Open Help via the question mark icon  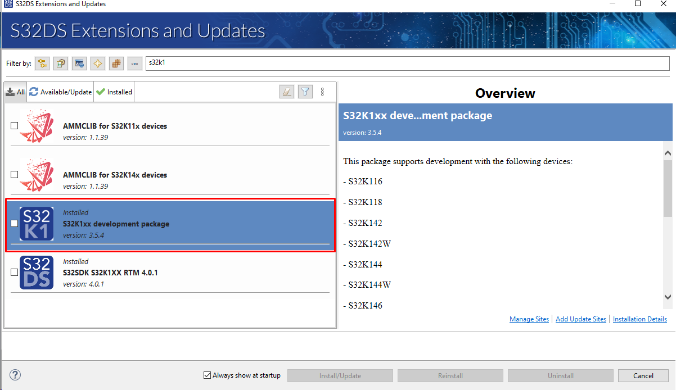(15, 374)
